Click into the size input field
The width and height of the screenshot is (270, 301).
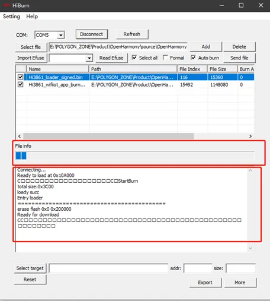tap(240, 268)
